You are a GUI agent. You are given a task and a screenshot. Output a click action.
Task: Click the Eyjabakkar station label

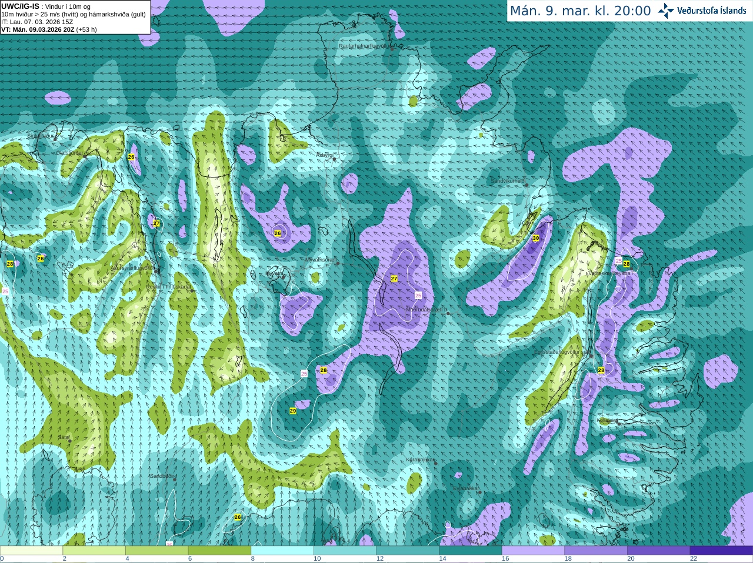pos(466,488)
